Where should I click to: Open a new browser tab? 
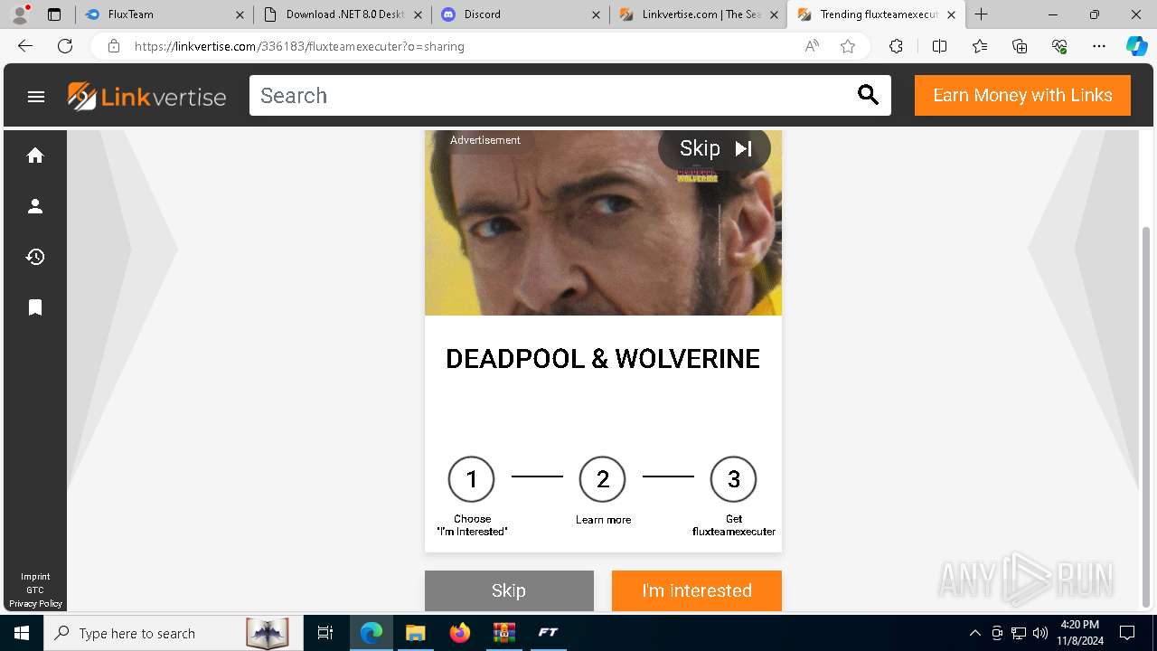tap(982, 14)
